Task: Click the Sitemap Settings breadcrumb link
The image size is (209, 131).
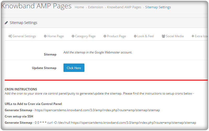Action: pos(158,7)
